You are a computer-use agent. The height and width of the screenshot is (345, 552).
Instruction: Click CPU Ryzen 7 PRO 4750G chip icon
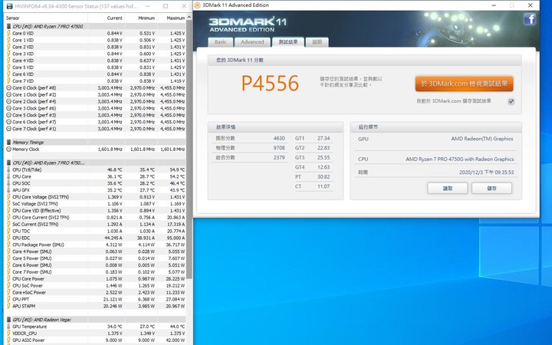[x=8, y=26]
